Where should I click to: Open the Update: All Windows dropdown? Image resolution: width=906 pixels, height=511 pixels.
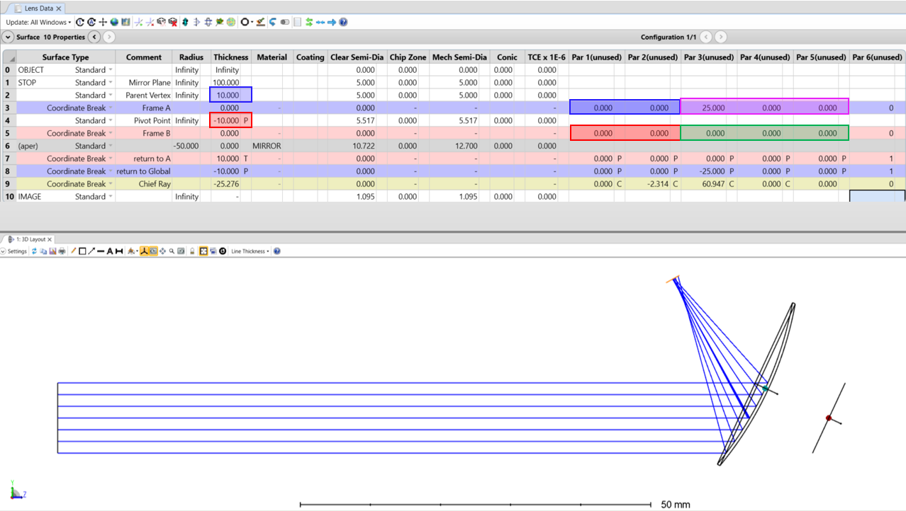pyautogui.click(x=38, y=22)
